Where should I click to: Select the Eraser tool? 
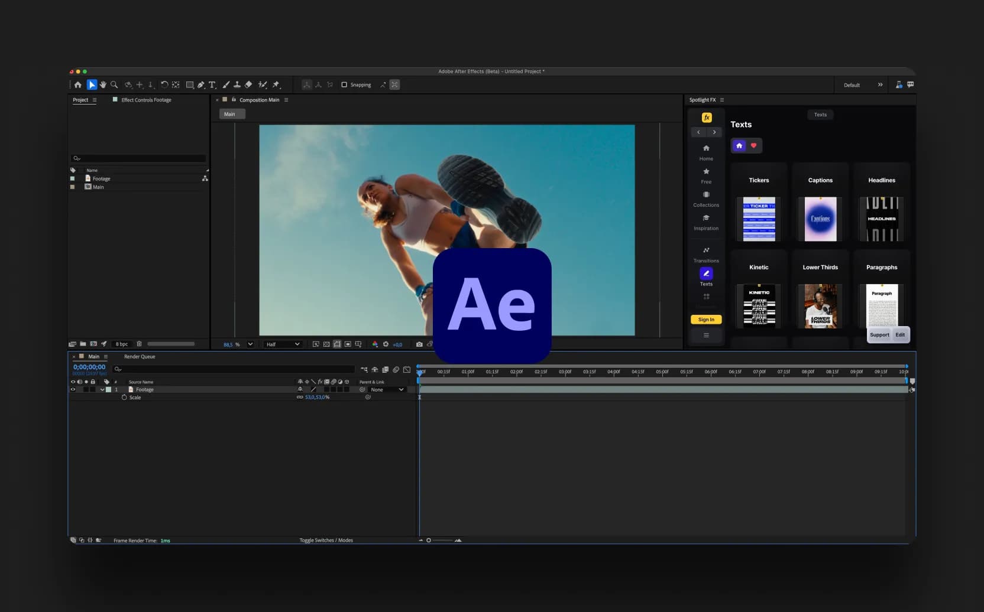248,84
